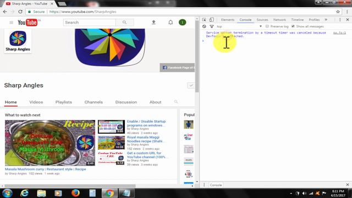Bookmark this page with the star

point(338,12)
